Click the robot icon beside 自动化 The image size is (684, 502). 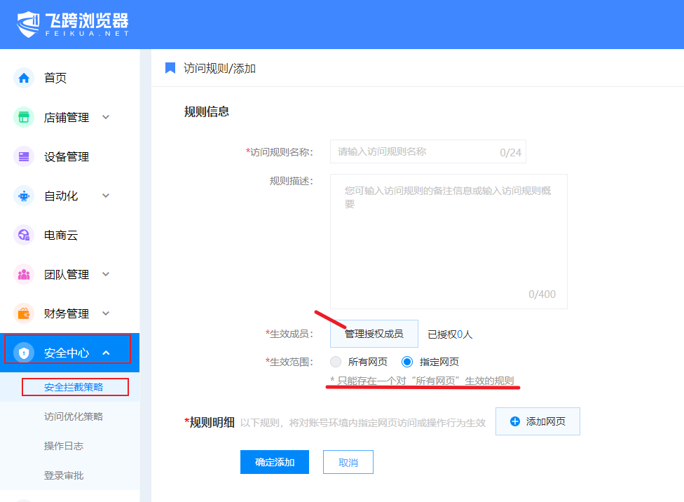(x=24, y=196)
